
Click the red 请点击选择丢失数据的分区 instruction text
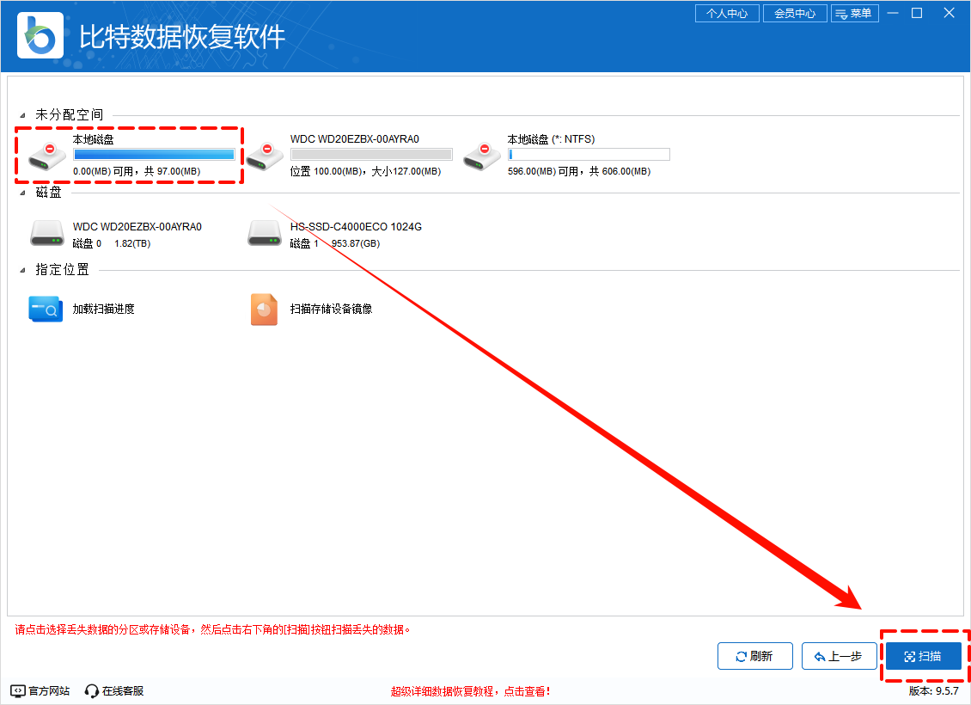(213, 630)
